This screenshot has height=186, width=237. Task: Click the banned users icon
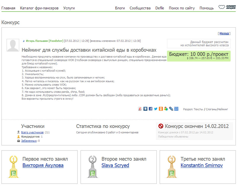coord(18,141)
